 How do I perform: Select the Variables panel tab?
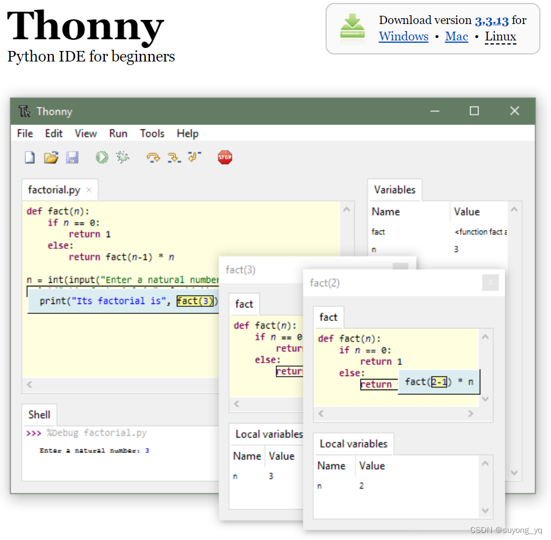(x=395, y=190)
